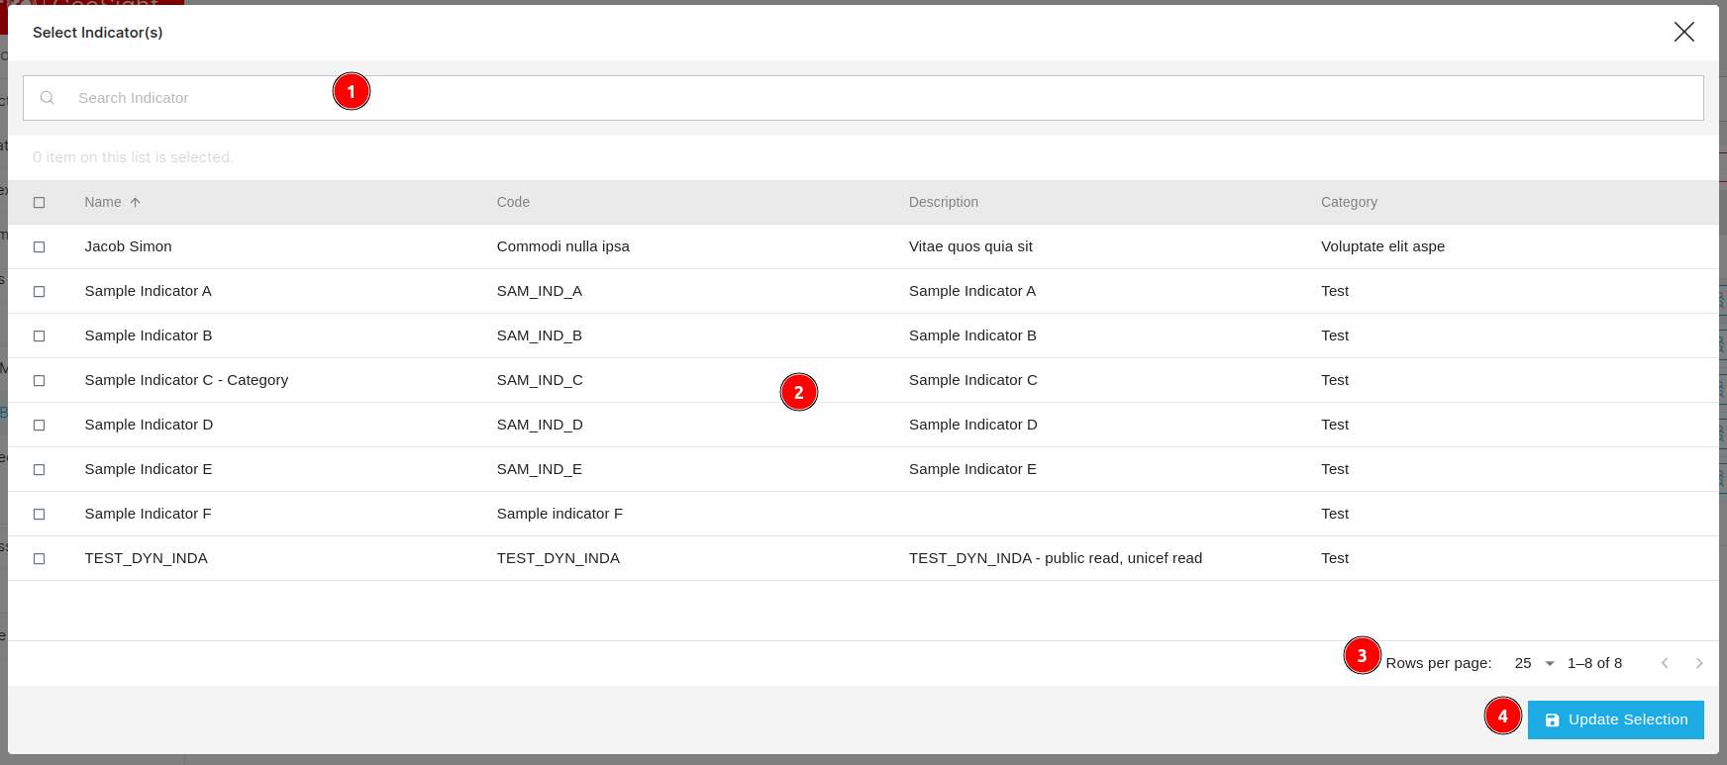Go to previous page arrow
Screen dimensions: 1727x765
click(1665, 663)
